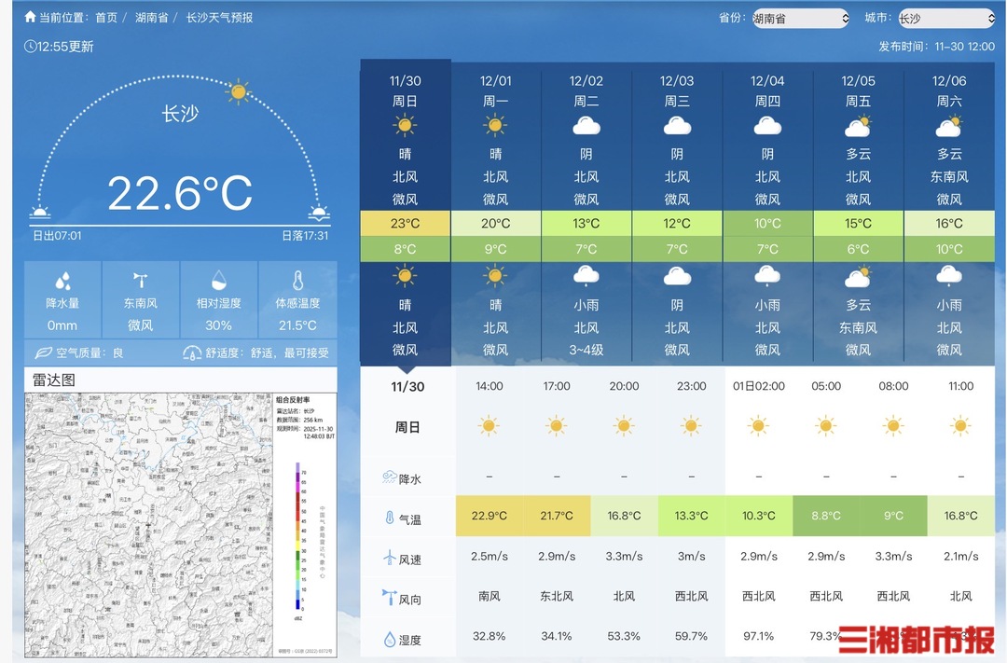The image size is (1007, 663).
Task: Click the comfort level gauge icon
Action: pyautogui.click(x=192, y=353)
